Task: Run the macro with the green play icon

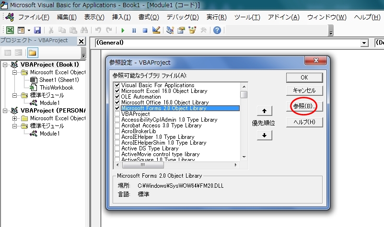Action: [123, 30]
